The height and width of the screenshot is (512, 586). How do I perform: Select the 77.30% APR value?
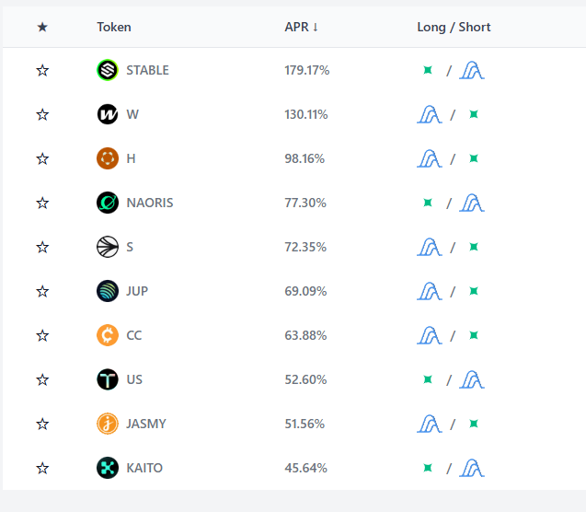305,203
